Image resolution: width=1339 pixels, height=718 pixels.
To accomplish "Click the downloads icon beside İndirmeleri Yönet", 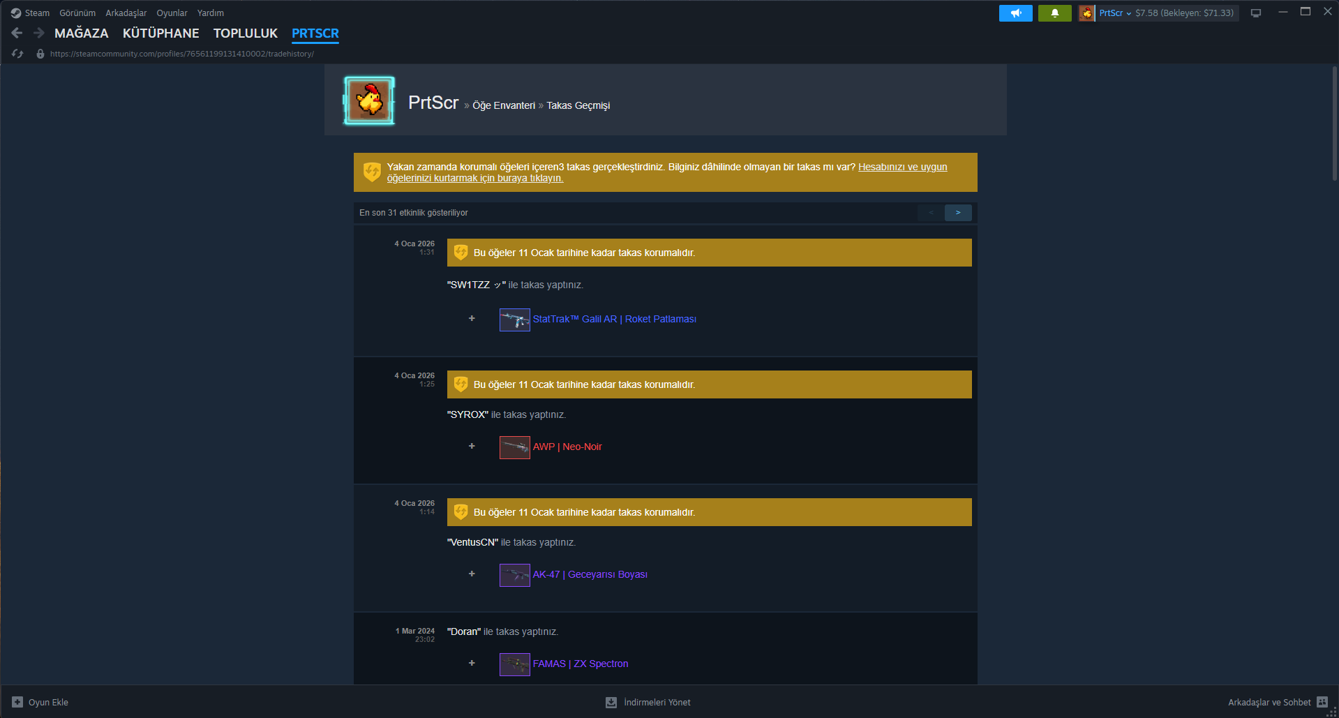I will pyautogui.click(x=611, y=702).
